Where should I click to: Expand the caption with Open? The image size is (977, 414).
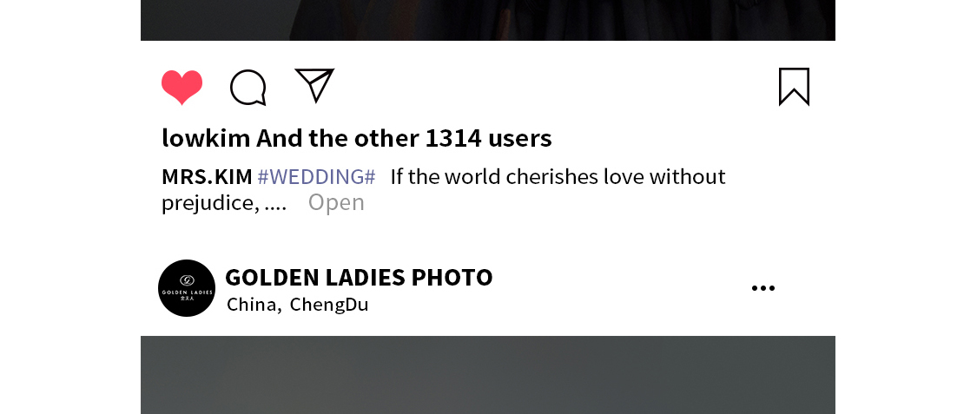[x=336, y=203]
